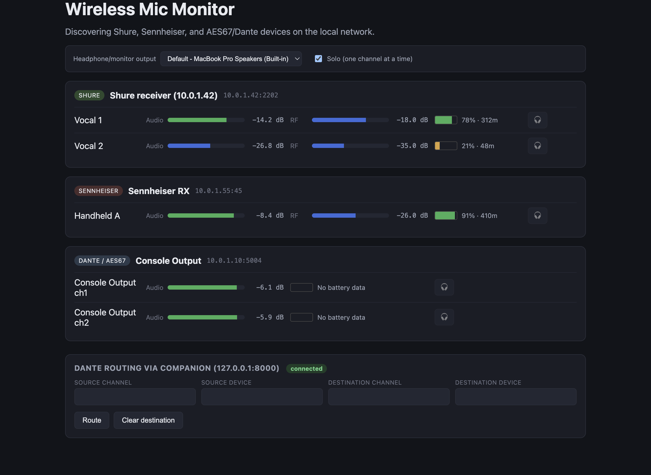Click Console Output ch1 audio meter
The image size is (651, 475).
click(206, 287)
